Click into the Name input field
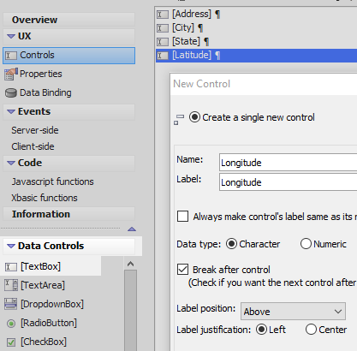The height and width of the screenshot is (351, 357). point(289,163)
